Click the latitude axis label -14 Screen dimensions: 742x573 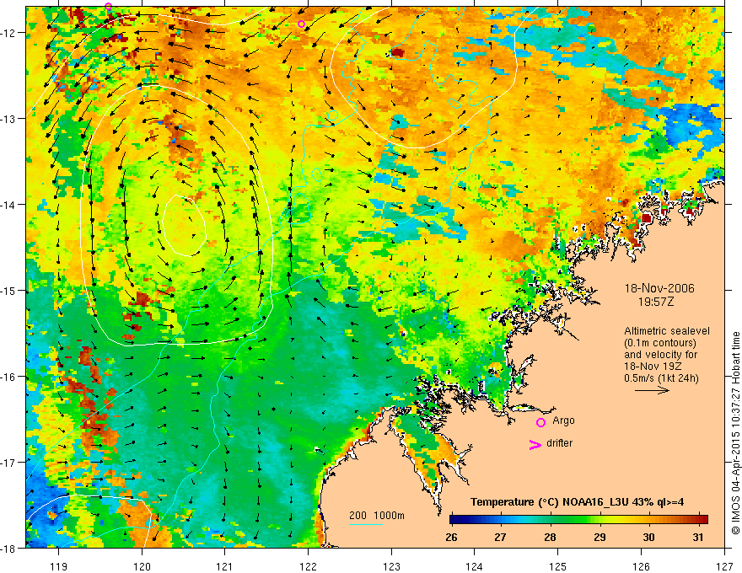[8, 205]
